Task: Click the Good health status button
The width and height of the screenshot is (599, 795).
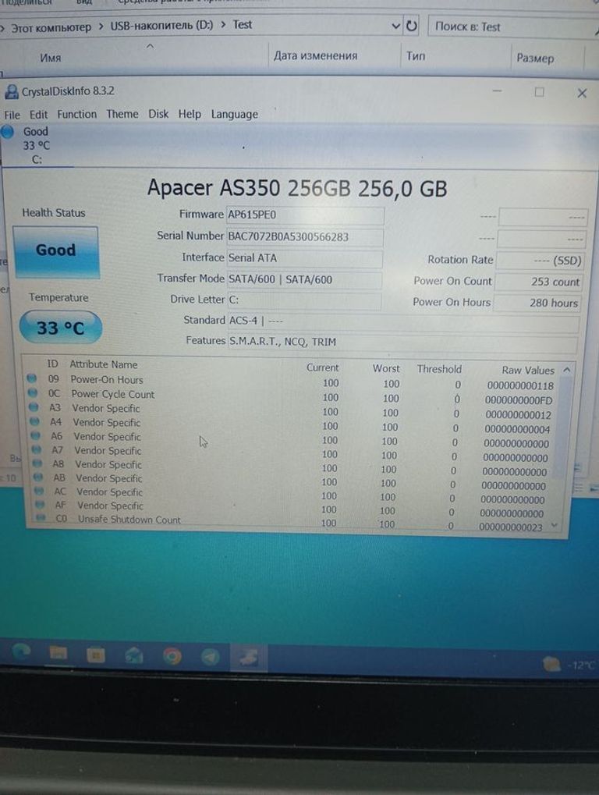Action: 55,252
